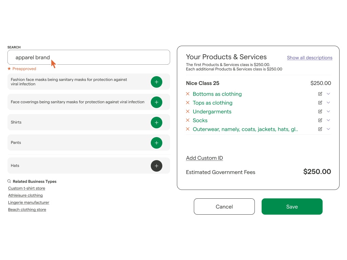Open Show all descriptions link
The image size is (347, 260).
coord(310,58)
